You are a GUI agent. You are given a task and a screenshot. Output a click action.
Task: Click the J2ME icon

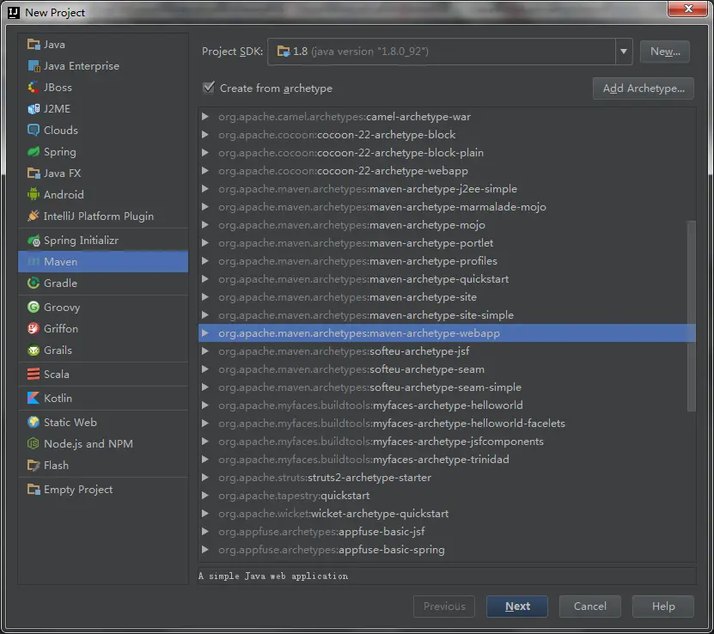point(34,109)
